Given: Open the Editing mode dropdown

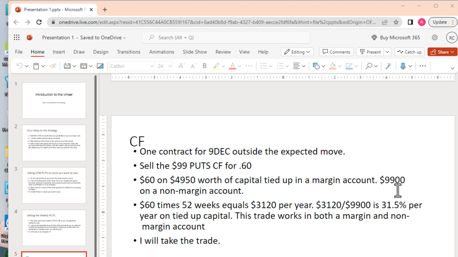Looking at the screenshot, I should point(297,52).
